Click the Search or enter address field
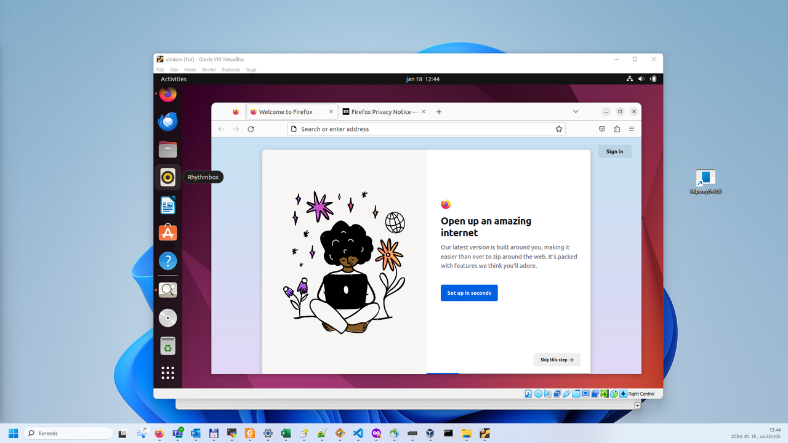The height and width of the screenshot is (443, 788). [426, 129]
